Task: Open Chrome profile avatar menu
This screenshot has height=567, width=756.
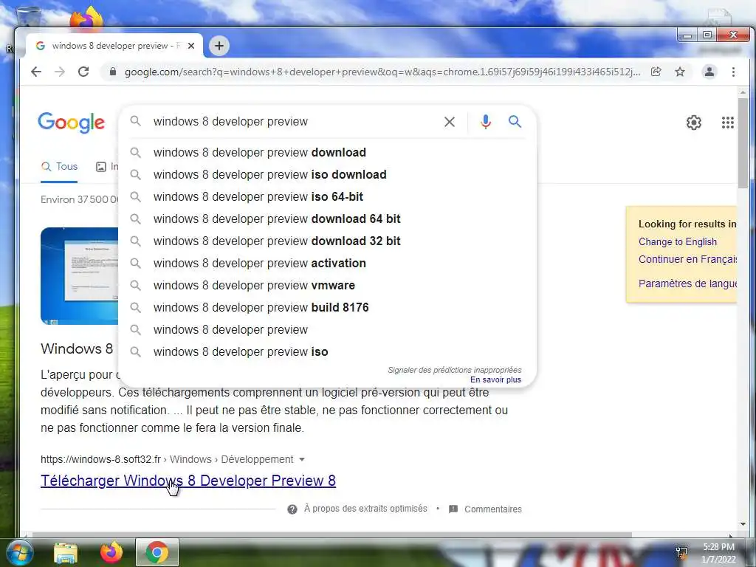Action: 709,72
